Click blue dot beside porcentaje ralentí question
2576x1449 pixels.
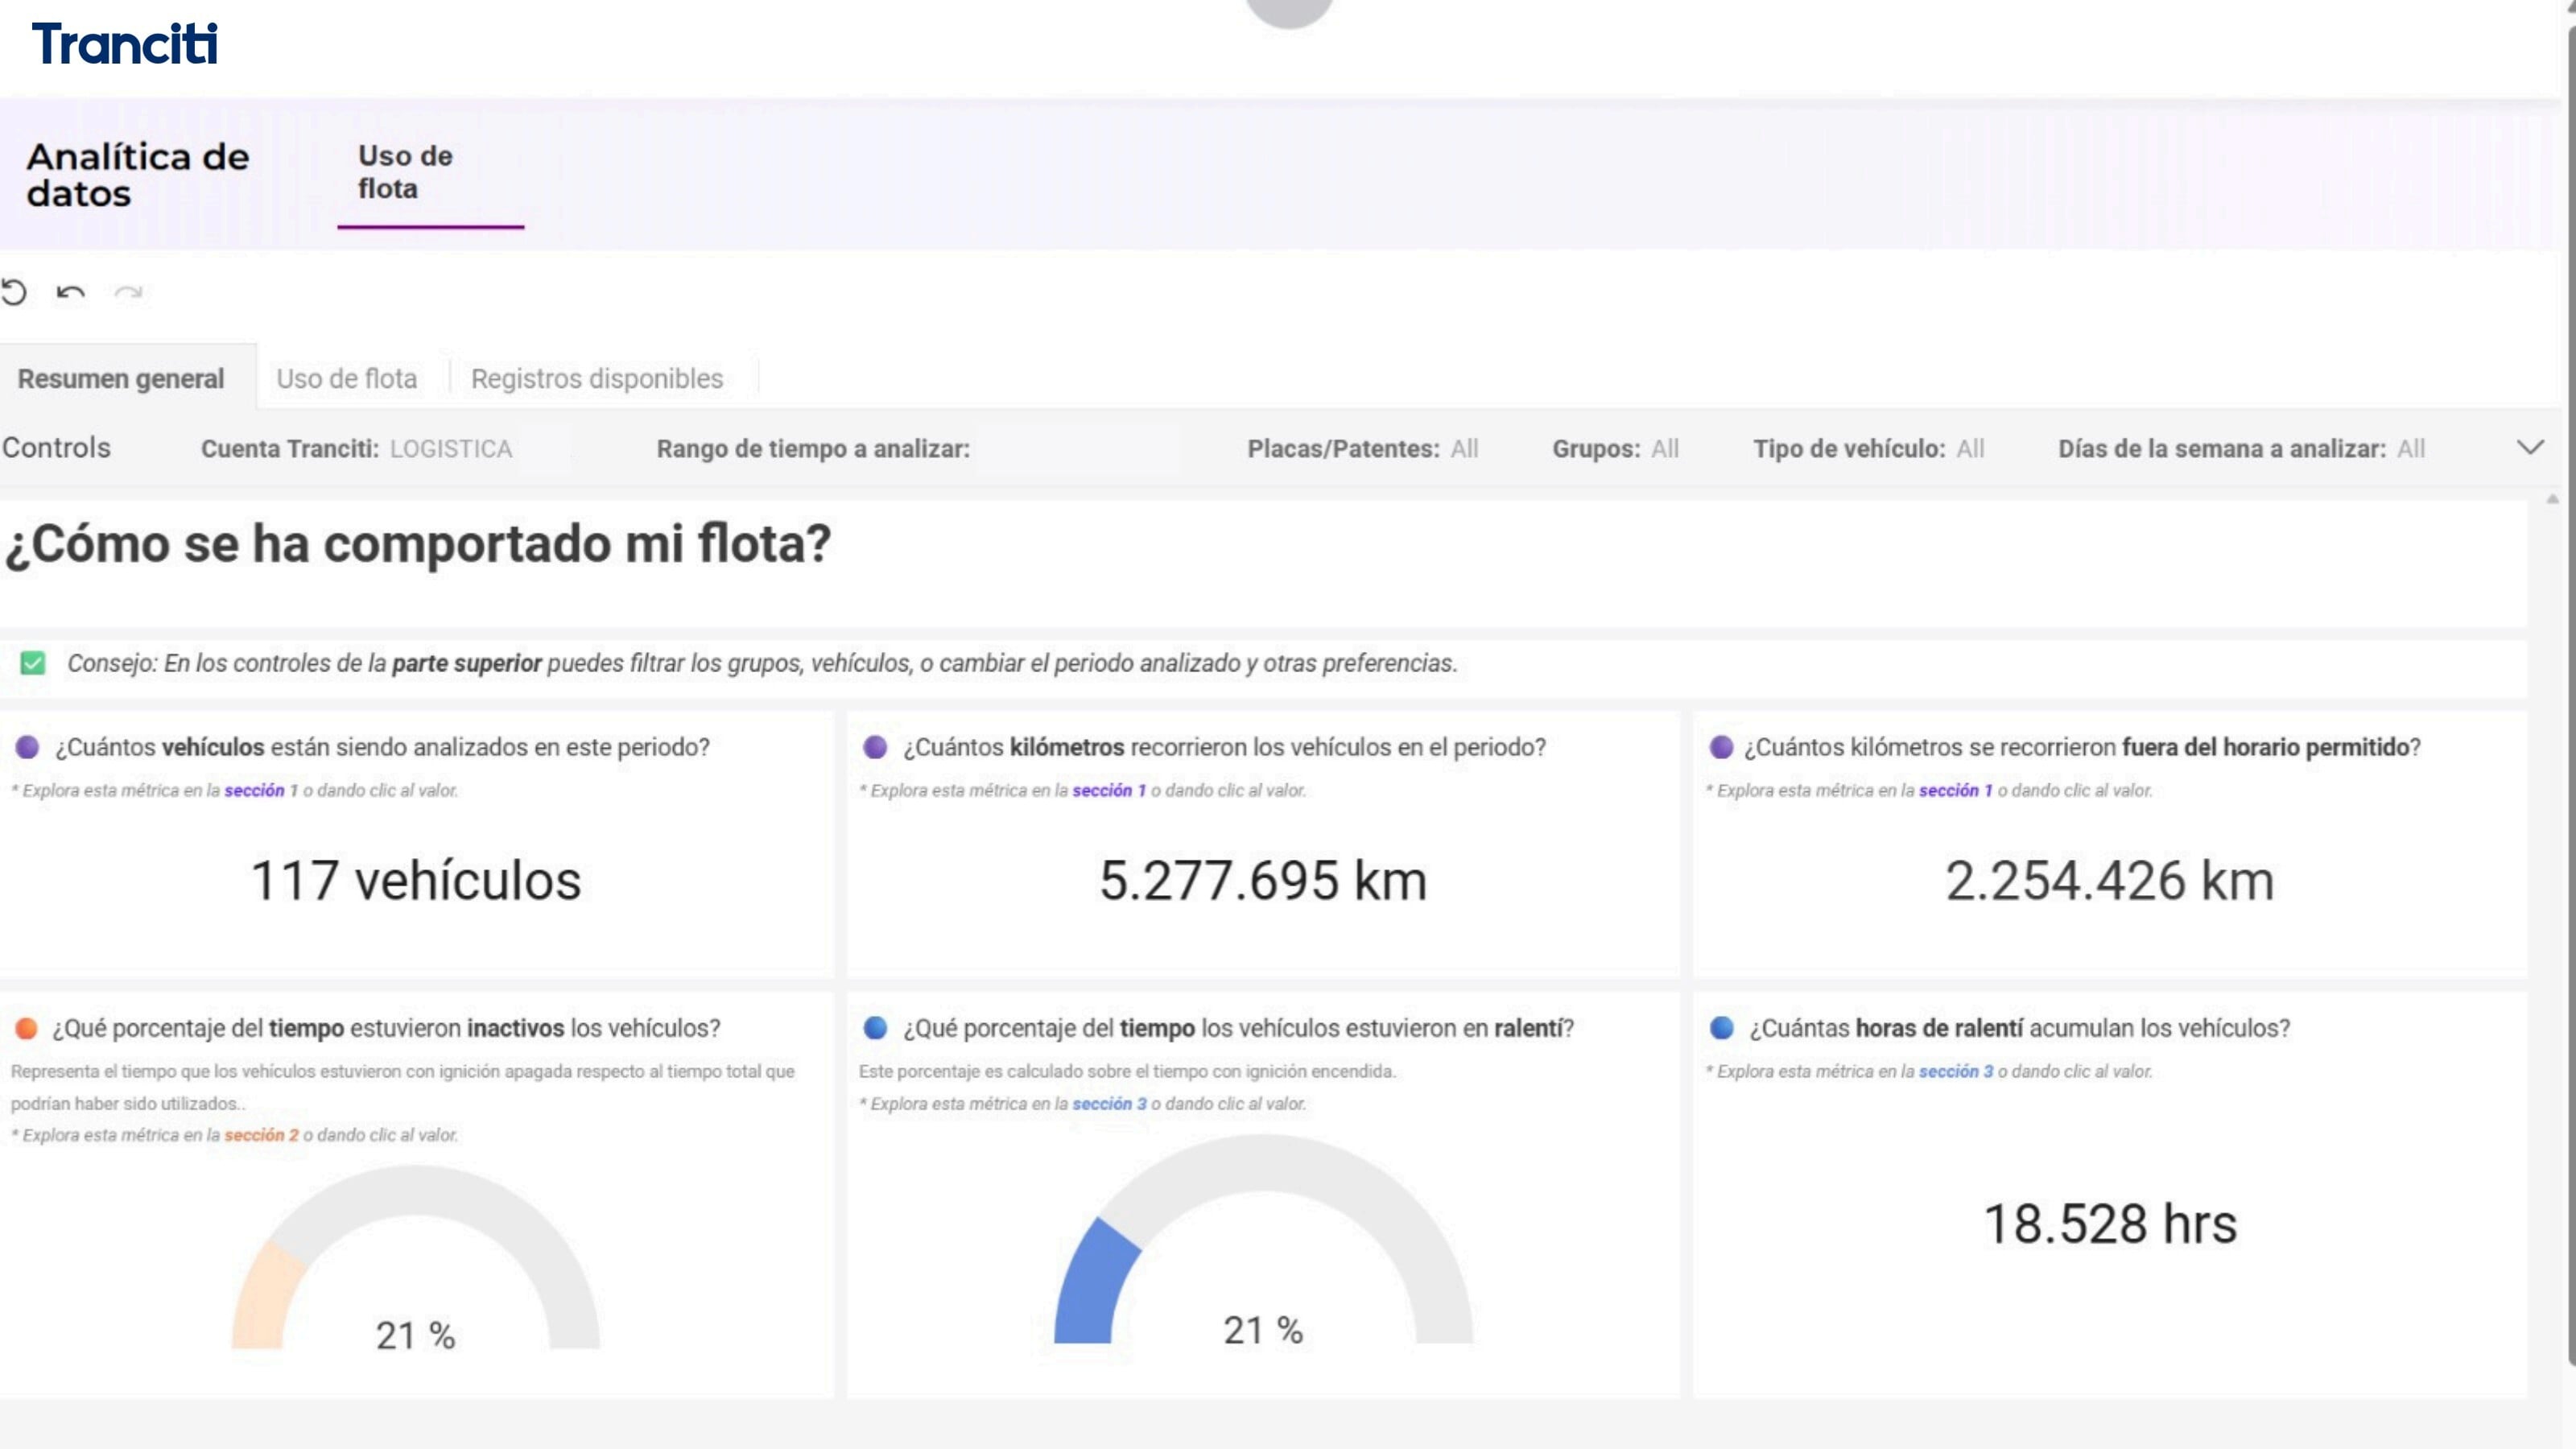tap(875, 1028)
